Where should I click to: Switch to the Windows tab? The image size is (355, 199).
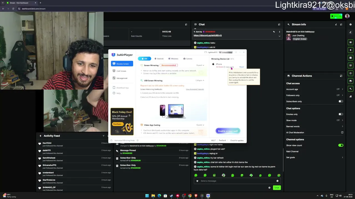tap(173, 59)
